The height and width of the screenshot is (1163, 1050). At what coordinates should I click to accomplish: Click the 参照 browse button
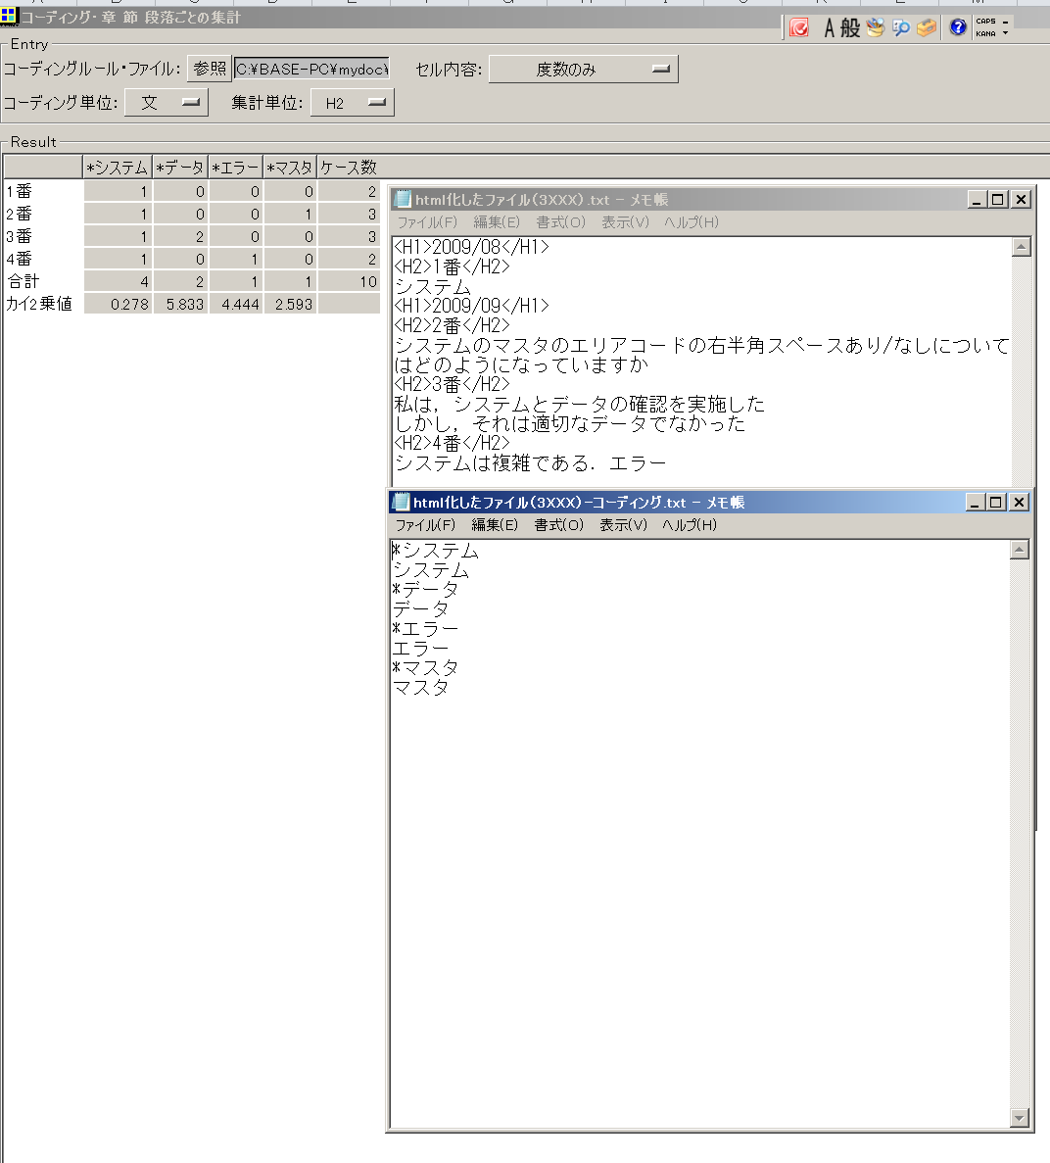[x=209, y=69]
